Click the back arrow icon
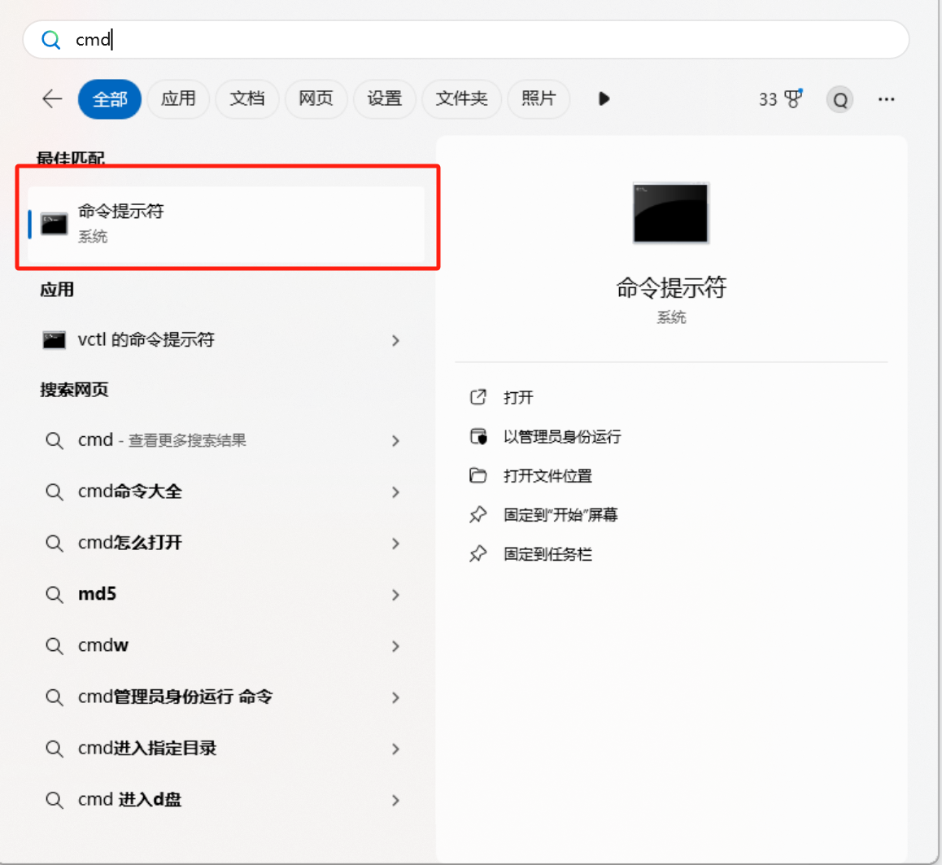Image resolution: width=942 pixels, height=865 pixels. click(x=52, y=99)
